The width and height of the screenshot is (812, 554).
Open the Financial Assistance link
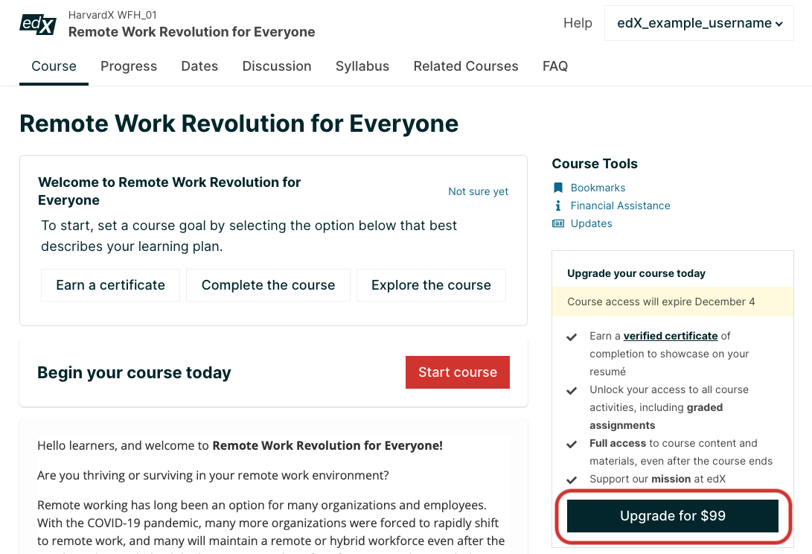pyautogui.click(x=621, y=206)
